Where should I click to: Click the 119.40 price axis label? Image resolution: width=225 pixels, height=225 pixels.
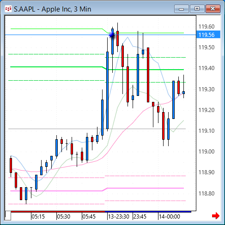coord(207,68)
